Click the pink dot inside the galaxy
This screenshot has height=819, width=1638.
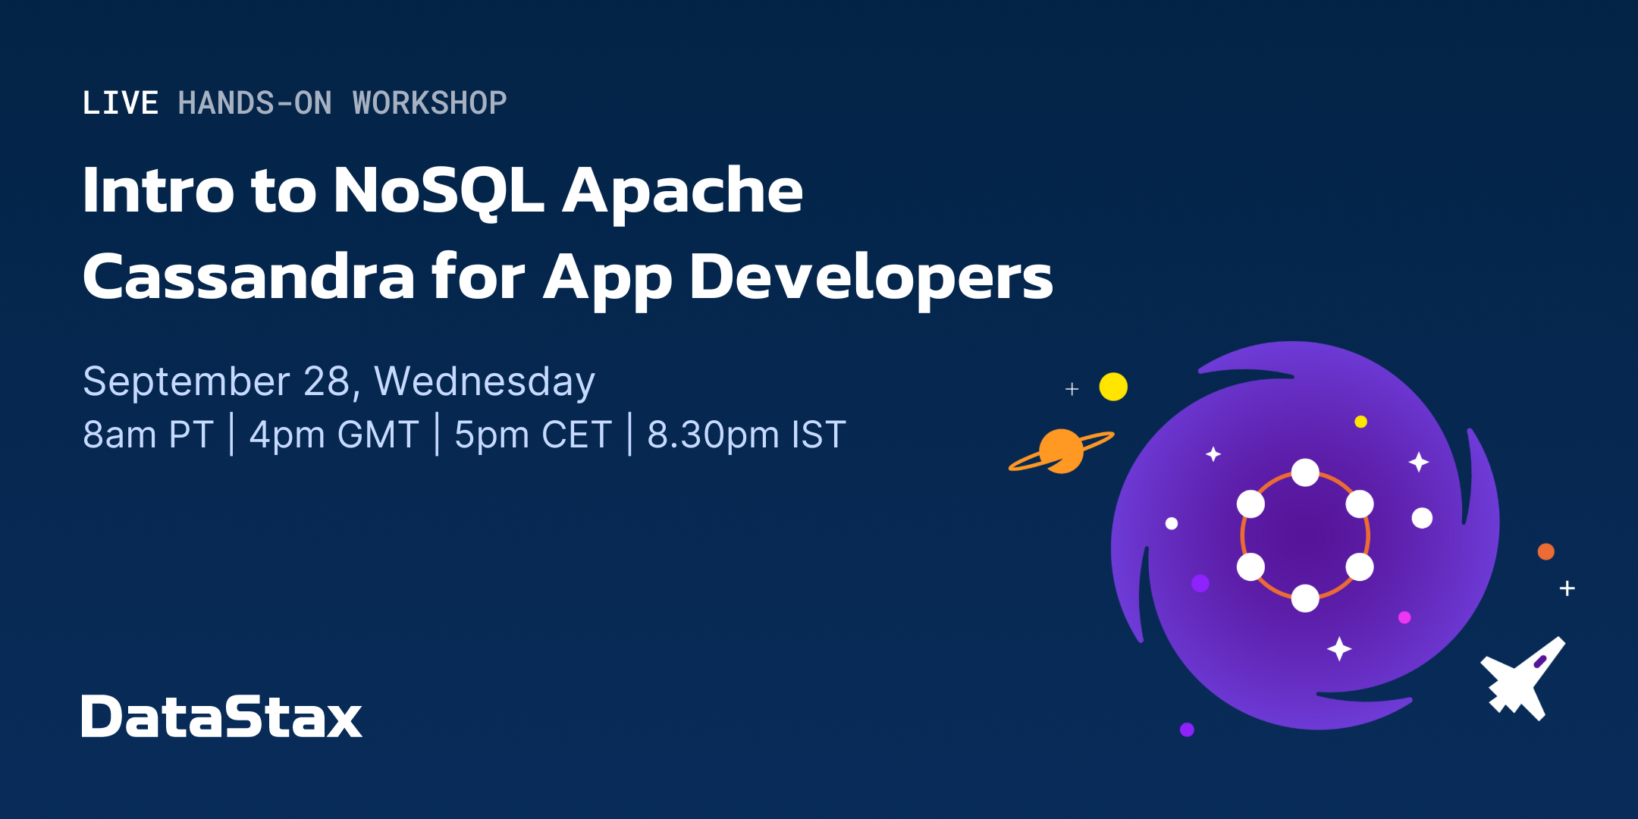(1404, 617)
